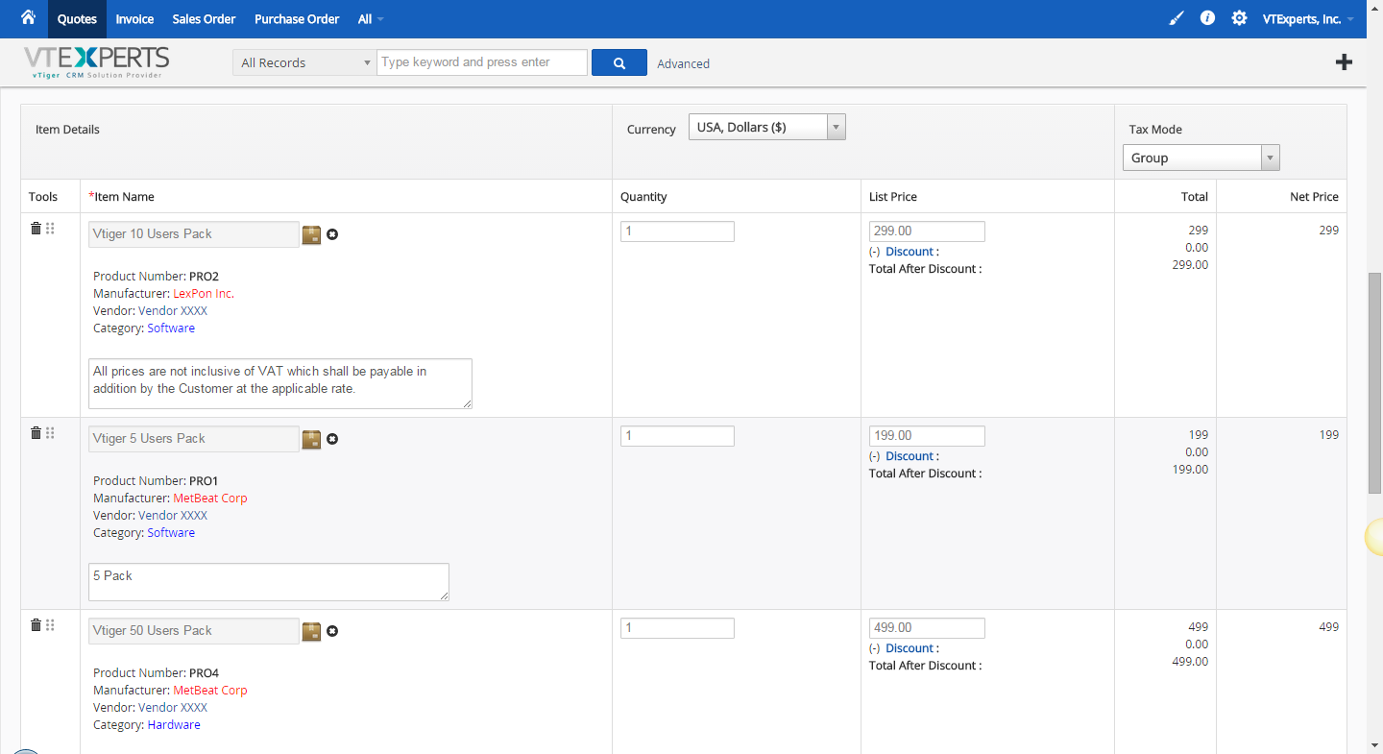Image resolution: width=1383 pixels, height=754 pixels.
Task: Open the All Records search filter
Action: (304, 62)
